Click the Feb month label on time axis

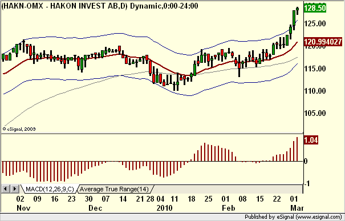229,208
